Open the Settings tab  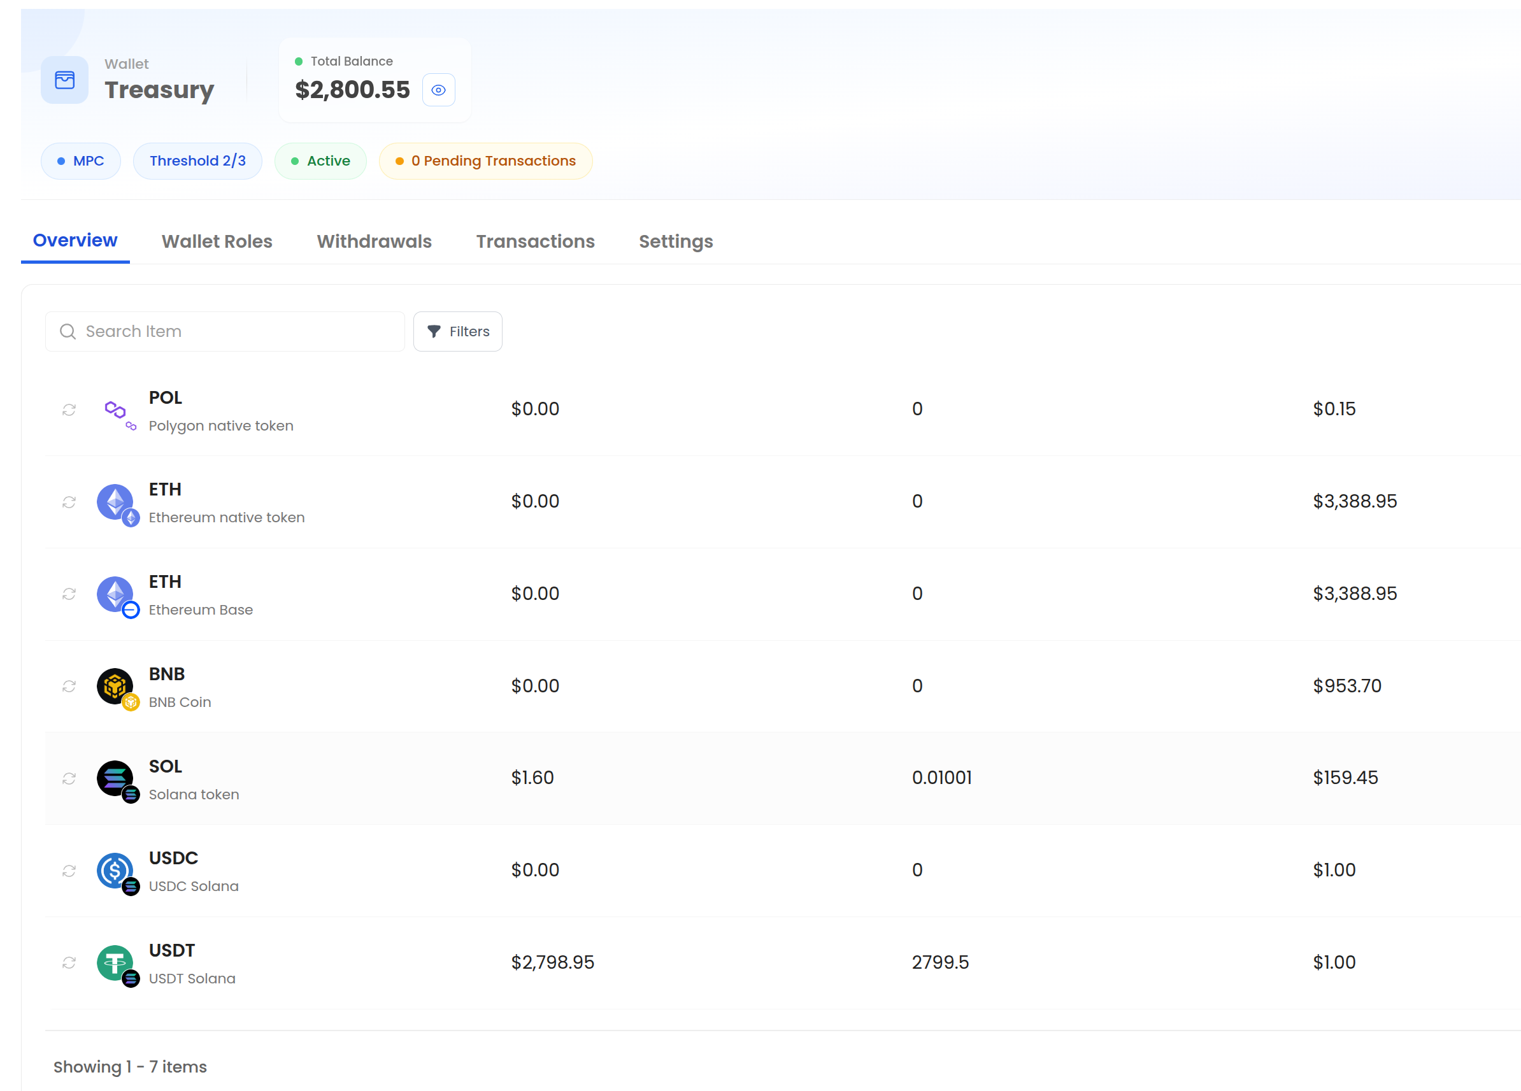pyautogui.click(x=675, y=241)
